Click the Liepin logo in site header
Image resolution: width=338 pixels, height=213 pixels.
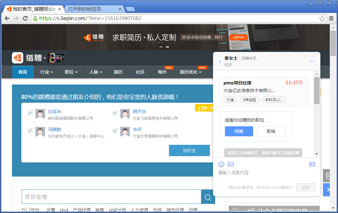27,58
